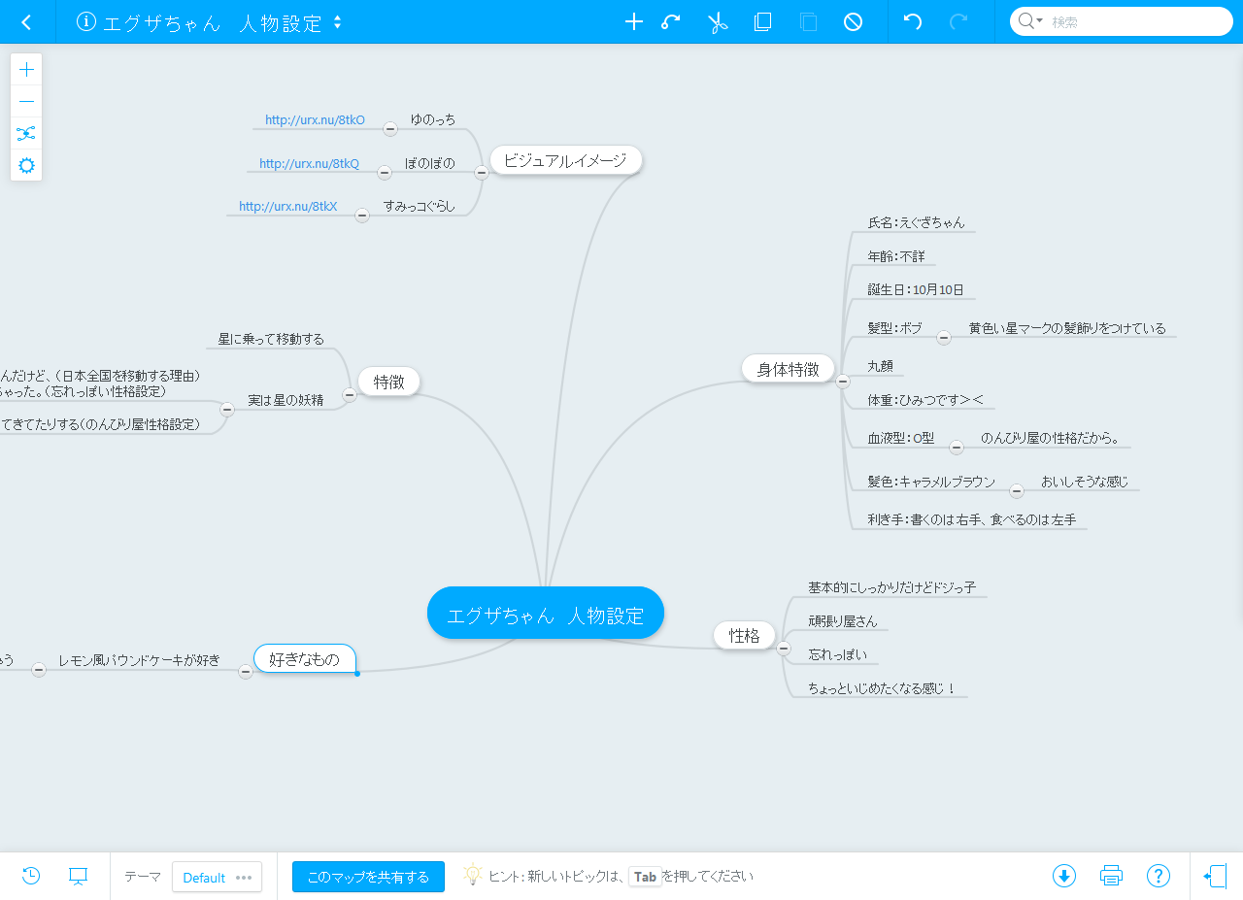Open the map title switcher arrows
The width and height of the screenshot is (1243, 900).
337,21
